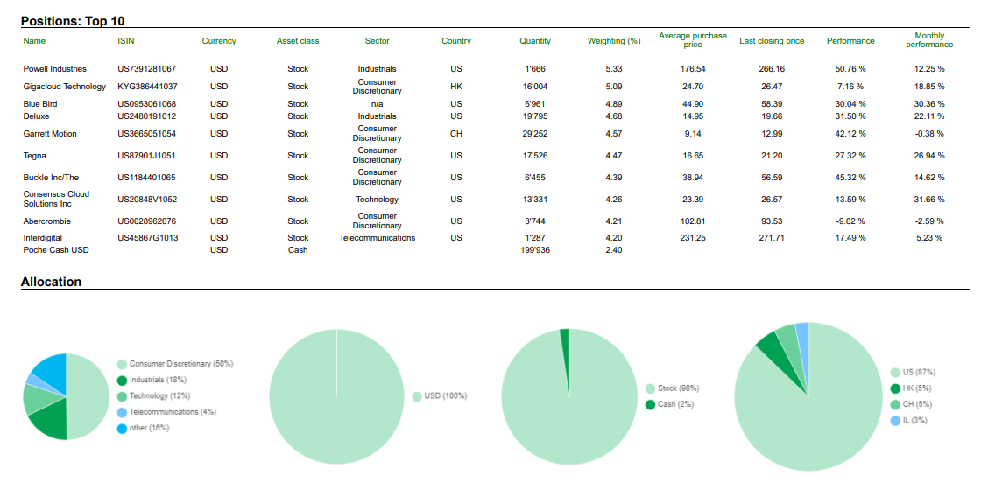Select the Deluxe position name

pos(36,116)
